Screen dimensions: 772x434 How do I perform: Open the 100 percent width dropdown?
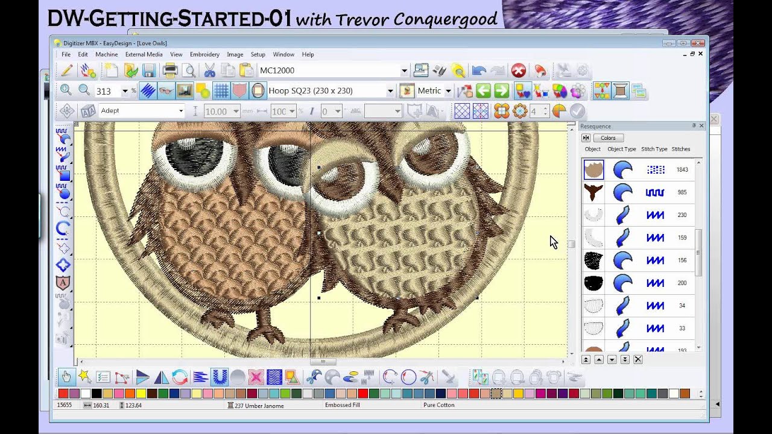click(x=292, y=112)
